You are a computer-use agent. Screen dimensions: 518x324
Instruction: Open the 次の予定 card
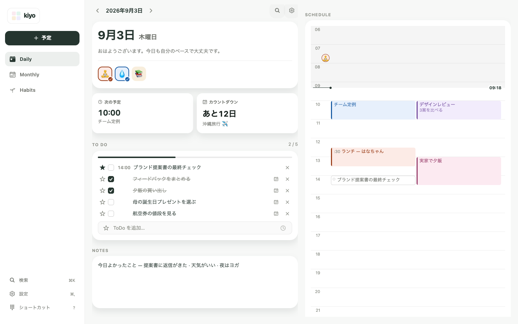[142, 113]
